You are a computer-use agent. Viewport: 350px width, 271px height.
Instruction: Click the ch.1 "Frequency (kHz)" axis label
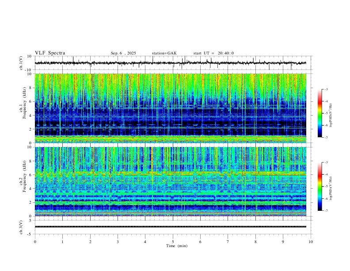click(24, 103)
